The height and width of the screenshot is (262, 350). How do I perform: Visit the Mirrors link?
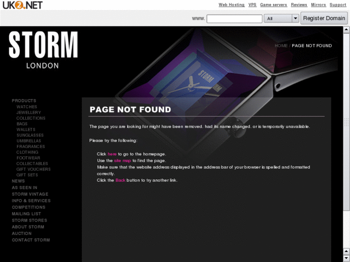(318, 5)
